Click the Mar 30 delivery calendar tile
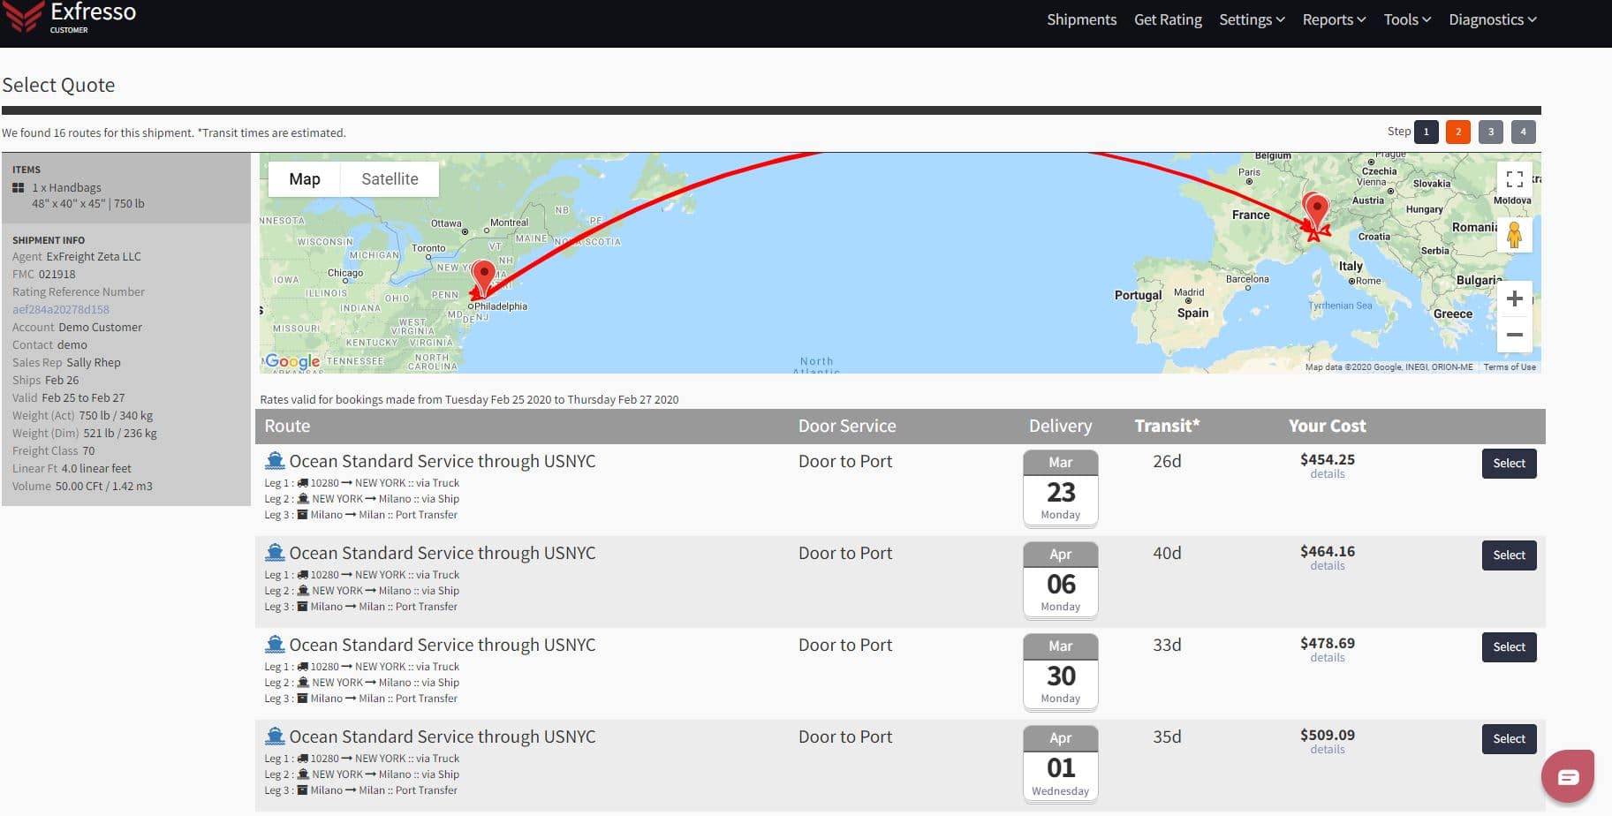 click(x=1060, y=672)
